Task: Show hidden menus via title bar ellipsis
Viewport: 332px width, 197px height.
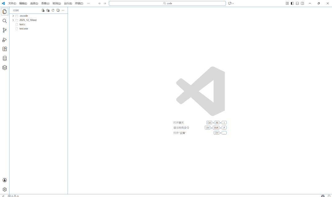Action: 89,3
